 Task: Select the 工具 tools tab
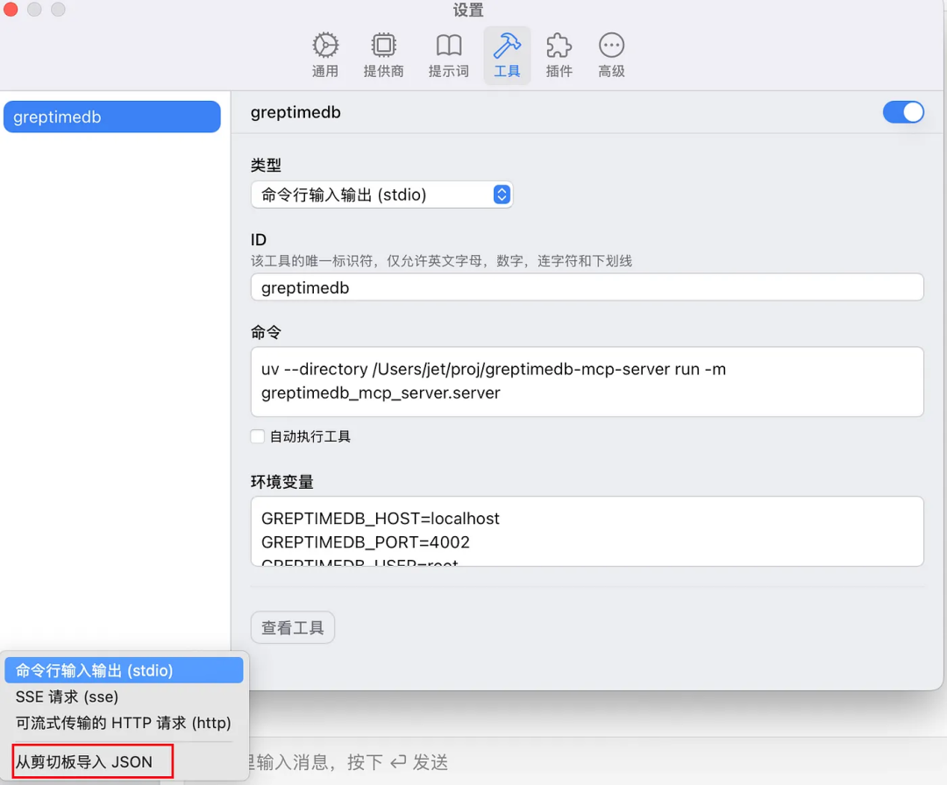507,55
